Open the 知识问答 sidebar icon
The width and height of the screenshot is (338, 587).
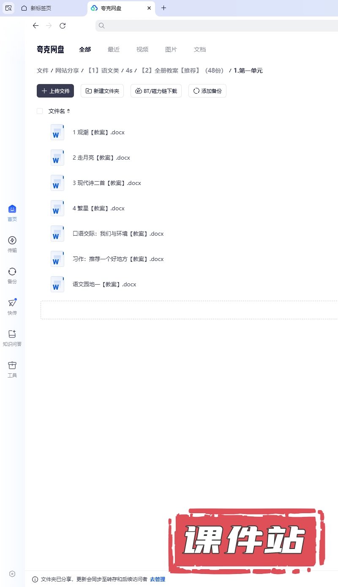(12, 334)
